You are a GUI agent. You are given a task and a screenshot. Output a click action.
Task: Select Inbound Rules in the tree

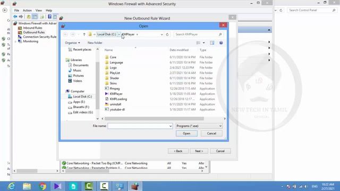coord(32,28)
